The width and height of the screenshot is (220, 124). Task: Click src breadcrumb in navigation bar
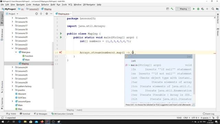(21, 9)
